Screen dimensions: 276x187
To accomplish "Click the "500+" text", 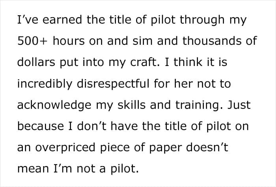I will pyautogui.click(x=32, y=41).
